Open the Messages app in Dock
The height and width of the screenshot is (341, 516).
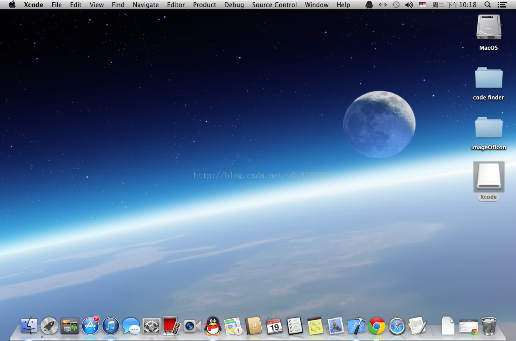131,326
